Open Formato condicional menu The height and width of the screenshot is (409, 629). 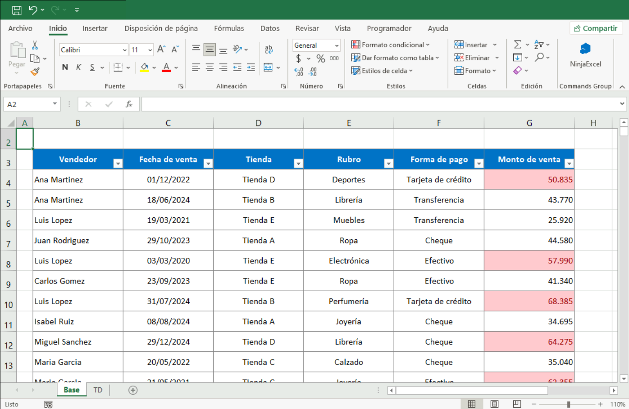coord(390,45)
